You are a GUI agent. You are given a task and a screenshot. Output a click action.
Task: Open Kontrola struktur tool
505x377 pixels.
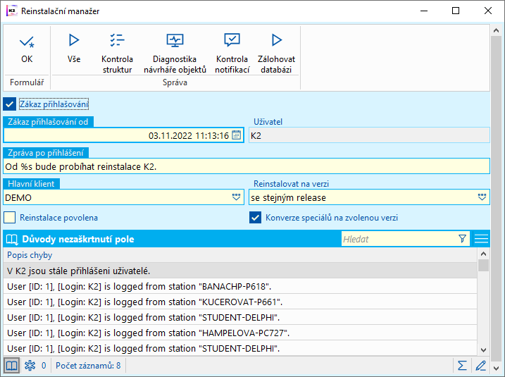pos(117,41)
